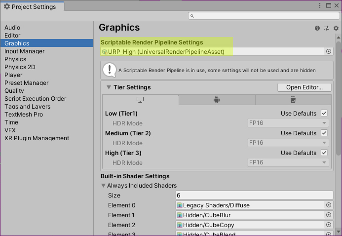Open the Graphics help documentation icon
The height and width of the screenshot is (236, 342).
pos(317,29)
